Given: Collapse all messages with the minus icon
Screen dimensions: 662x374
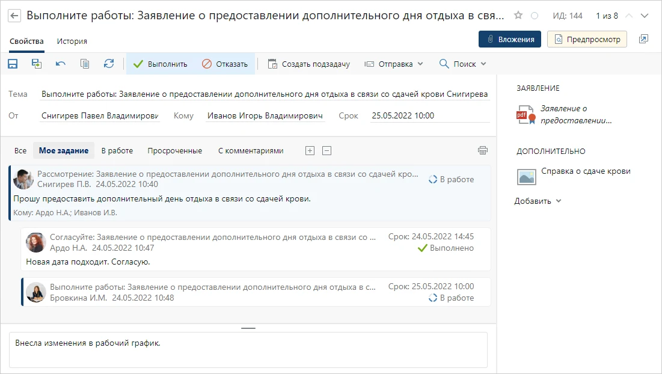Looking at the screenshot, I should (x=326, y=151).
